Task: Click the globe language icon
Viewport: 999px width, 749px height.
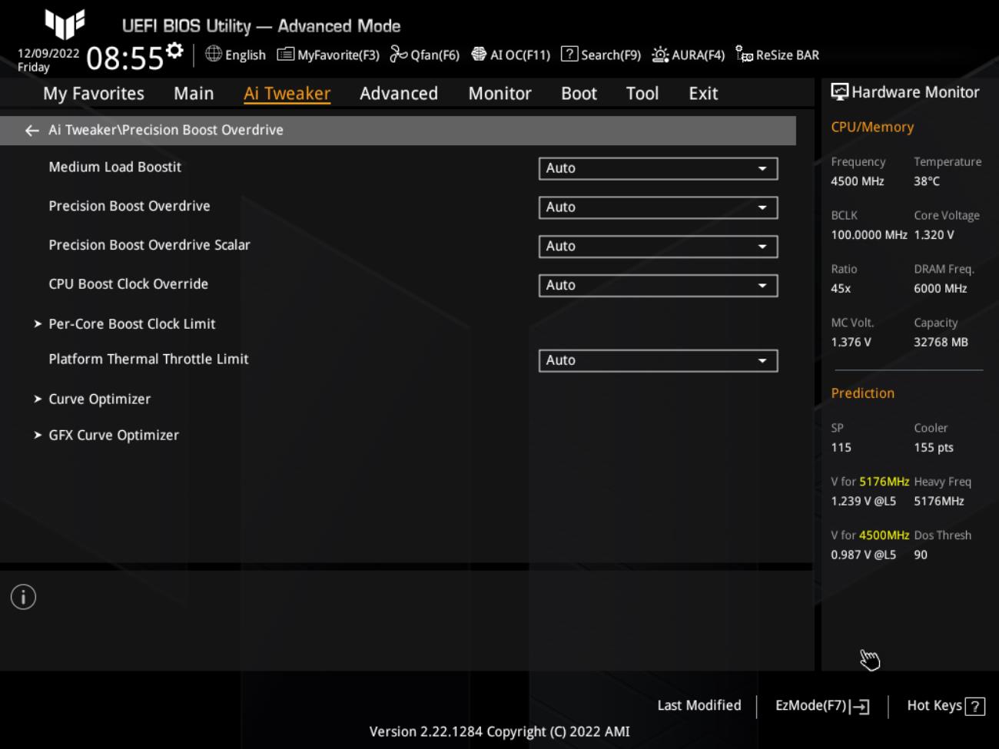Action: [x=214, y=54]
